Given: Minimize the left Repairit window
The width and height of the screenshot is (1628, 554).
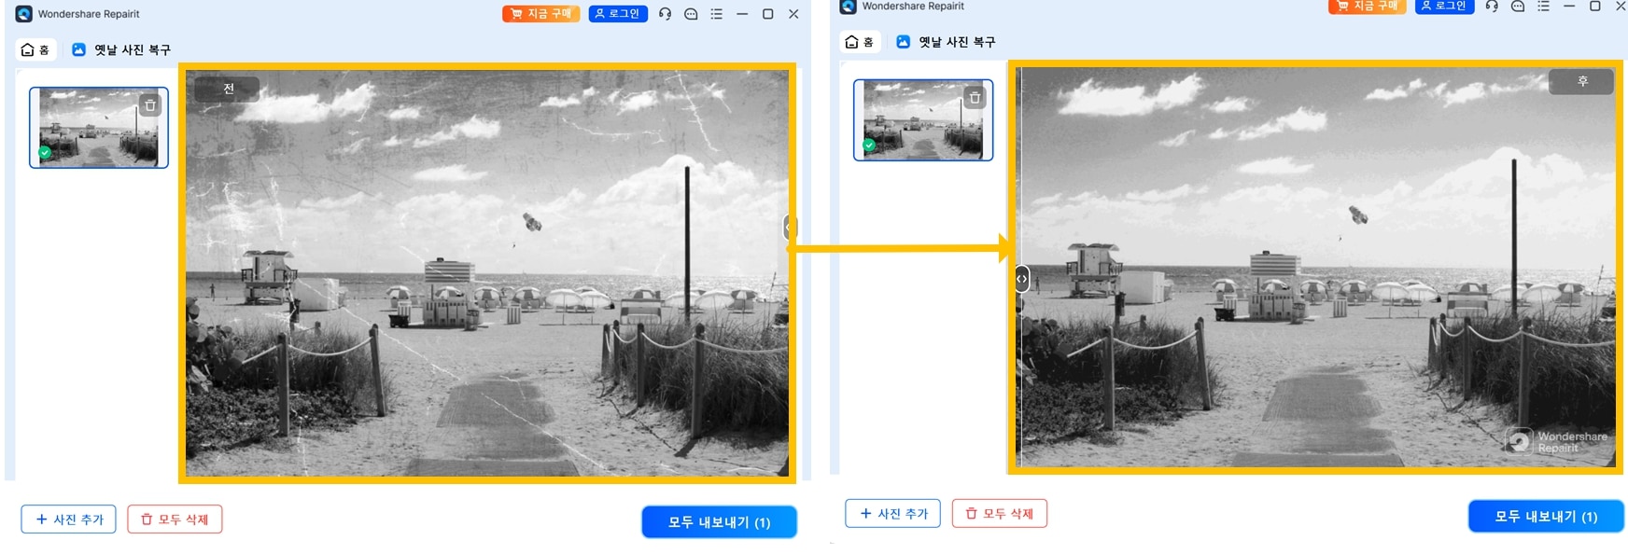Looking at the screenshot, I should tap(742, 14).
